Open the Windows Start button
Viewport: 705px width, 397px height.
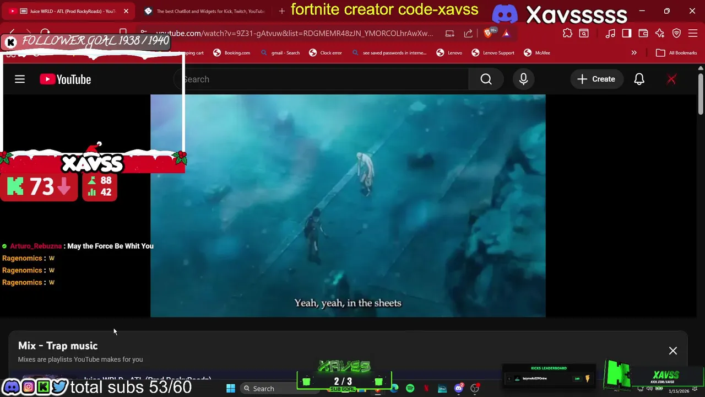coord(231,389)
